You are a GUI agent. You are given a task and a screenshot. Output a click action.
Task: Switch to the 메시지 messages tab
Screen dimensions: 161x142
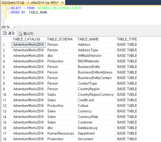tap(25, 34)
